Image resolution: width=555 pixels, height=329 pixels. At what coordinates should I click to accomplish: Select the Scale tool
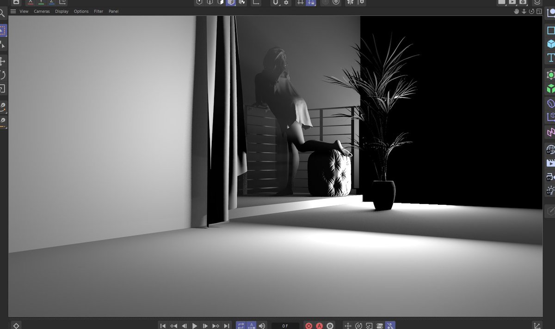(x=3, y=89)
